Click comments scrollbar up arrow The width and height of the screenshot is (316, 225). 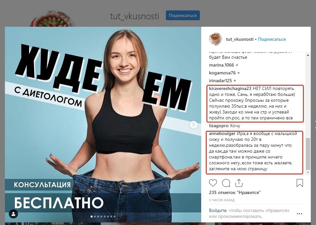tap(308, 55)
